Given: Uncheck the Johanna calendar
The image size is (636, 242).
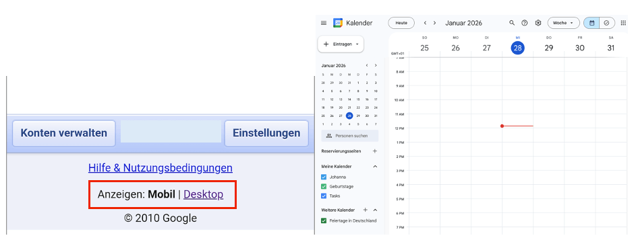Looking at the screenshot, I should (324, 177).
